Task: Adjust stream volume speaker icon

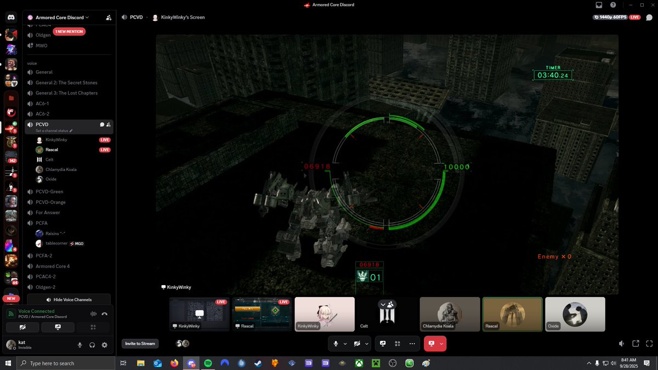Action: [x=621, y=344]
